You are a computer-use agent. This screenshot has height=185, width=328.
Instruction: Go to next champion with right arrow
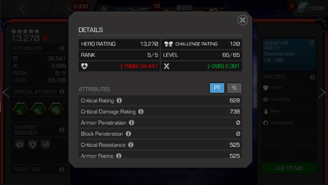(322, 92)
